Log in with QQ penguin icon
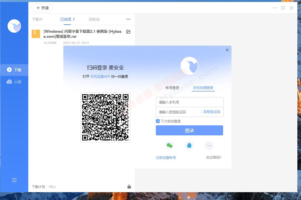The width and height of the screenshot is (301, 200). [189, 145]
